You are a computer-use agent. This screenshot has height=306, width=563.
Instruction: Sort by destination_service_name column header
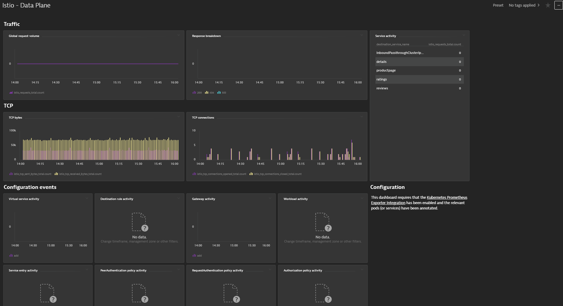point(393,44)
